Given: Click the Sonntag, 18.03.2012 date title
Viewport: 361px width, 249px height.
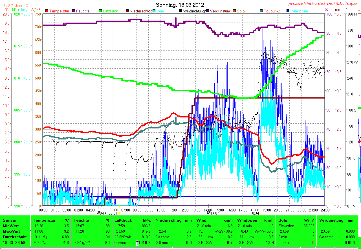Looking at the screenshot, I should 180,5.
